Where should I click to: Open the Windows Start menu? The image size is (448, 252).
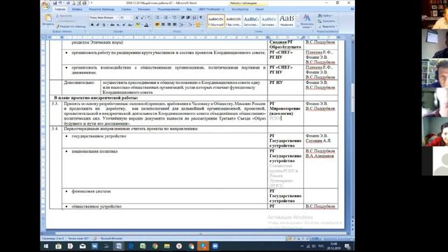click(x=46, y=246)
